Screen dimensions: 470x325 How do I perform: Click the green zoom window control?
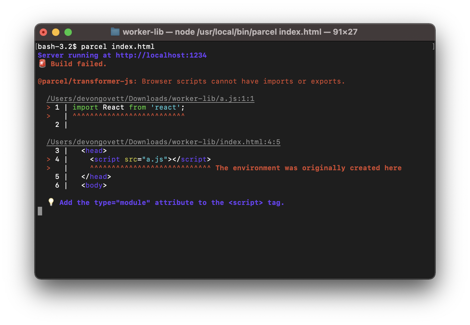click(68, 32)
